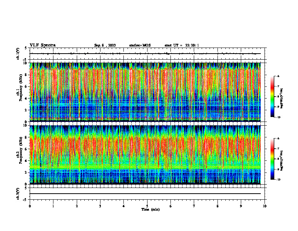298x231 pixels.
Task: Click the 'station=MOS' label
Action: [x=140, y=45]
